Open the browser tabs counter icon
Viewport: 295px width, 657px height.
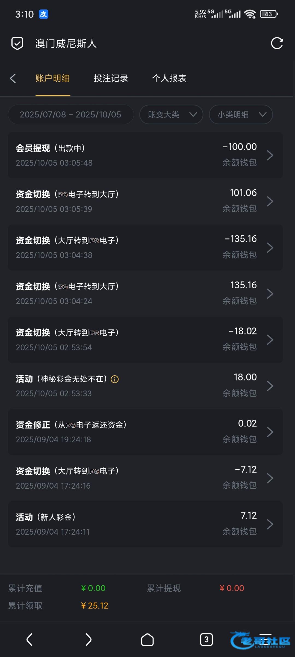click(206, 639)
